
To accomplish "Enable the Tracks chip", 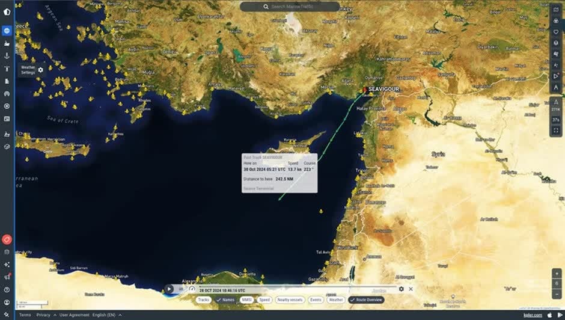I will pos(204,300).
